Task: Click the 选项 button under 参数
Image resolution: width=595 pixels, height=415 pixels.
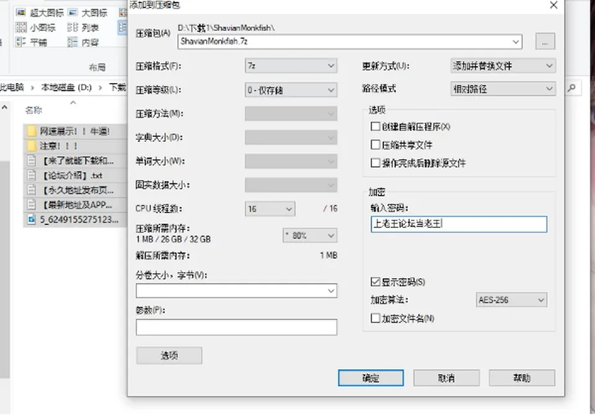Action: tap(169, 356)
